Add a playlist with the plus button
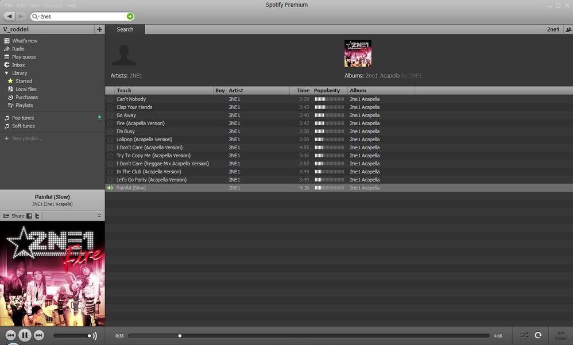 [x=99, y=29]
